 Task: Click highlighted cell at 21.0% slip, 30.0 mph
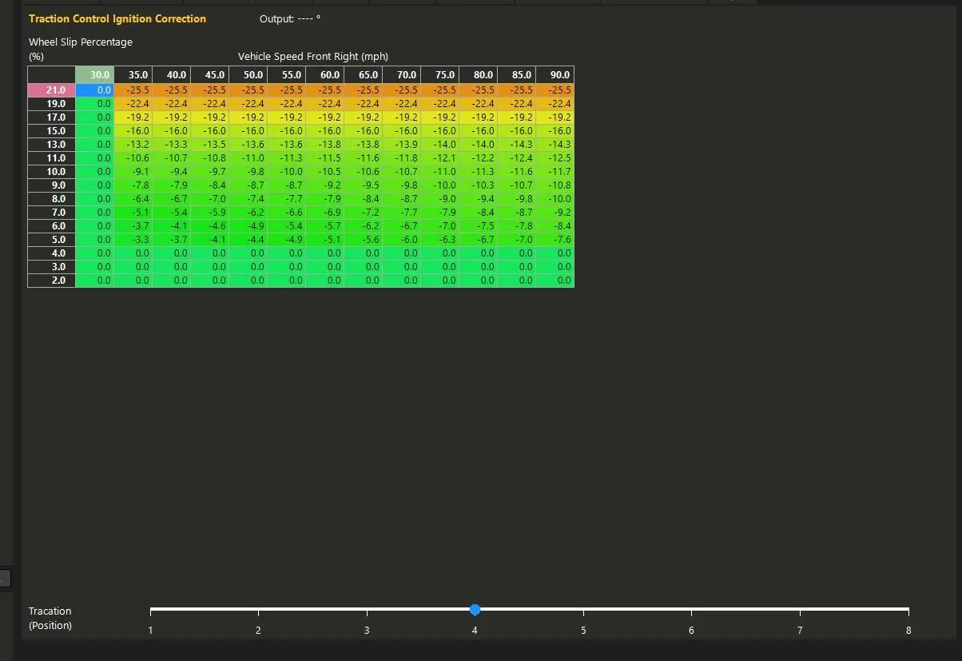95,90
